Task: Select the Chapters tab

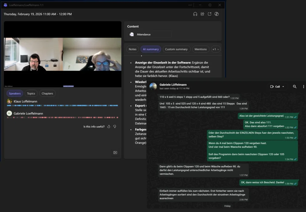Action: 47,93
